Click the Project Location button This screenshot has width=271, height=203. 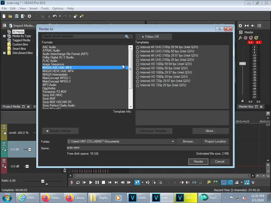(215, 141)
